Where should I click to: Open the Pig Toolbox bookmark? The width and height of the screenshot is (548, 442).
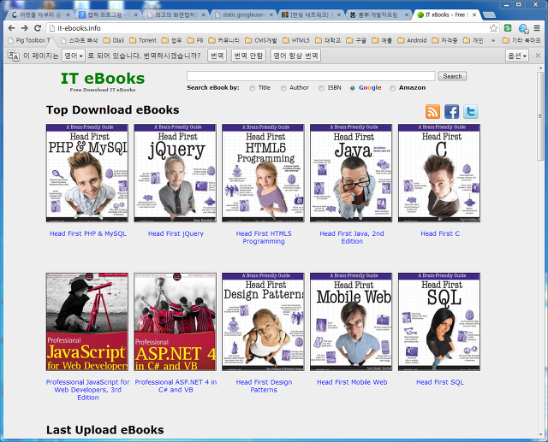pyautogui.click(x=28, y=40)
